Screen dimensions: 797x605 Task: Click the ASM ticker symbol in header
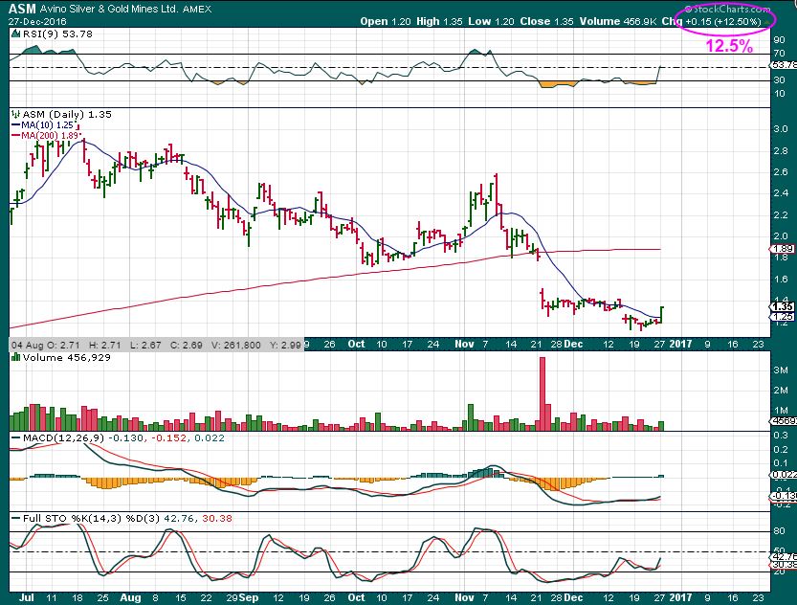coord(20,9)
